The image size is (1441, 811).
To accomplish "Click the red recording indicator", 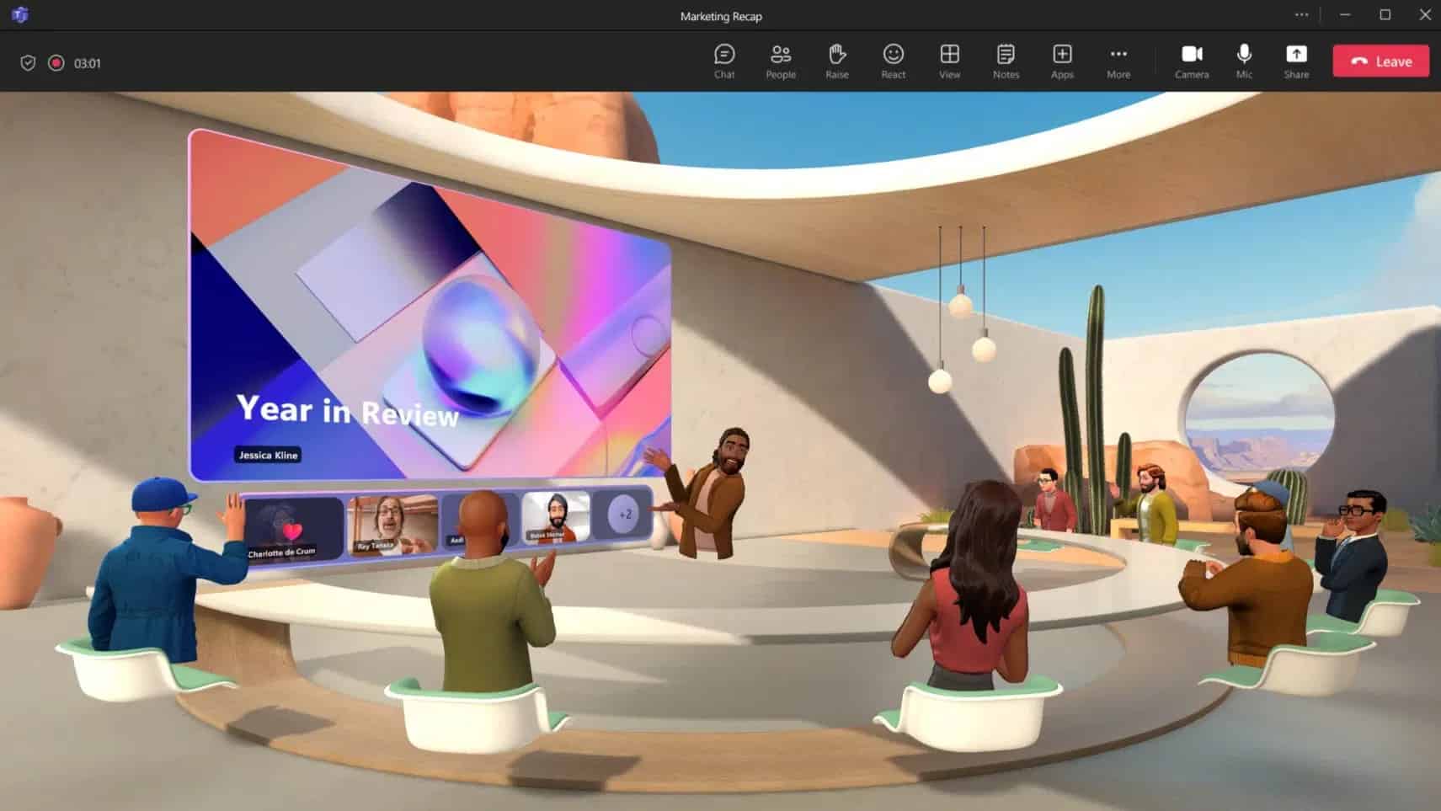I will point(56,61).
